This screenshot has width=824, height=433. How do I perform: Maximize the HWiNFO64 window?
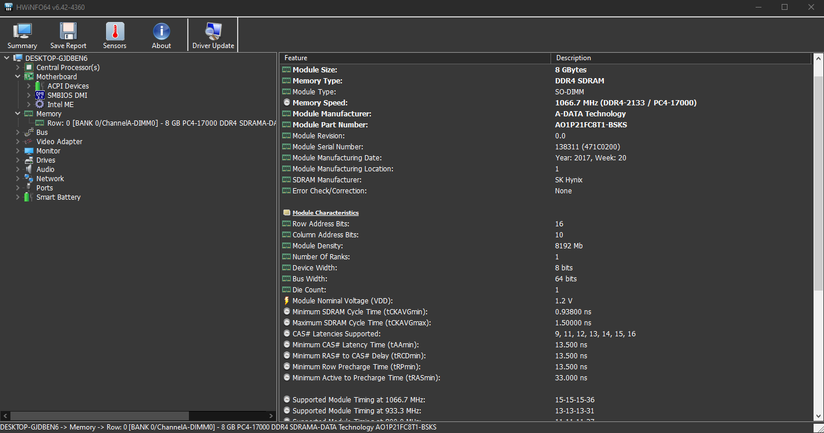[x=785, y=7]
